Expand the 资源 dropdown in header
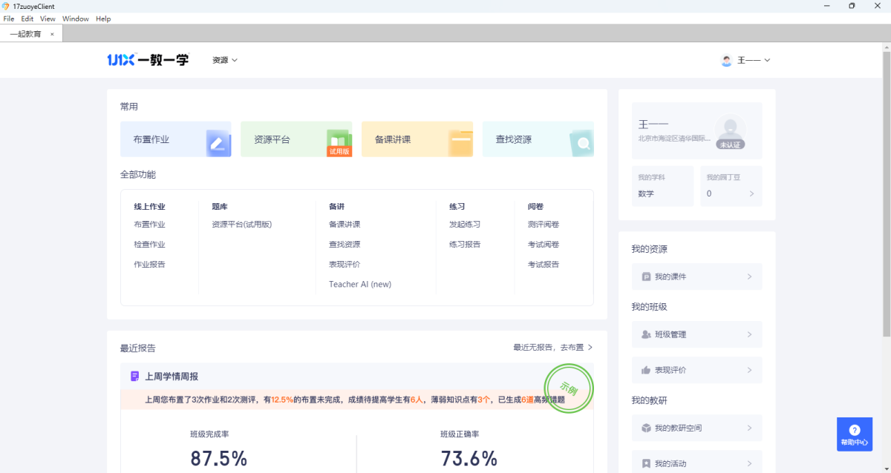This screenshot has height=473, width=891. click(225, 60)
